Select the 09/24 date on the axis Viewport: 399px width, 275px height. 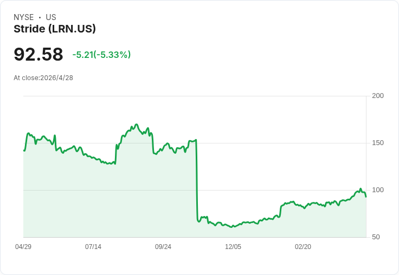pyautogui.click(x=163, y=247)
